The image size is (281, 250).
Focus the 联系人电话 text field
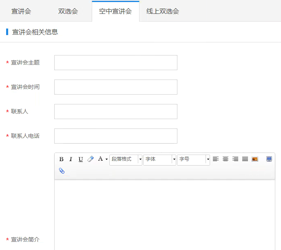(x=116, y=136)
